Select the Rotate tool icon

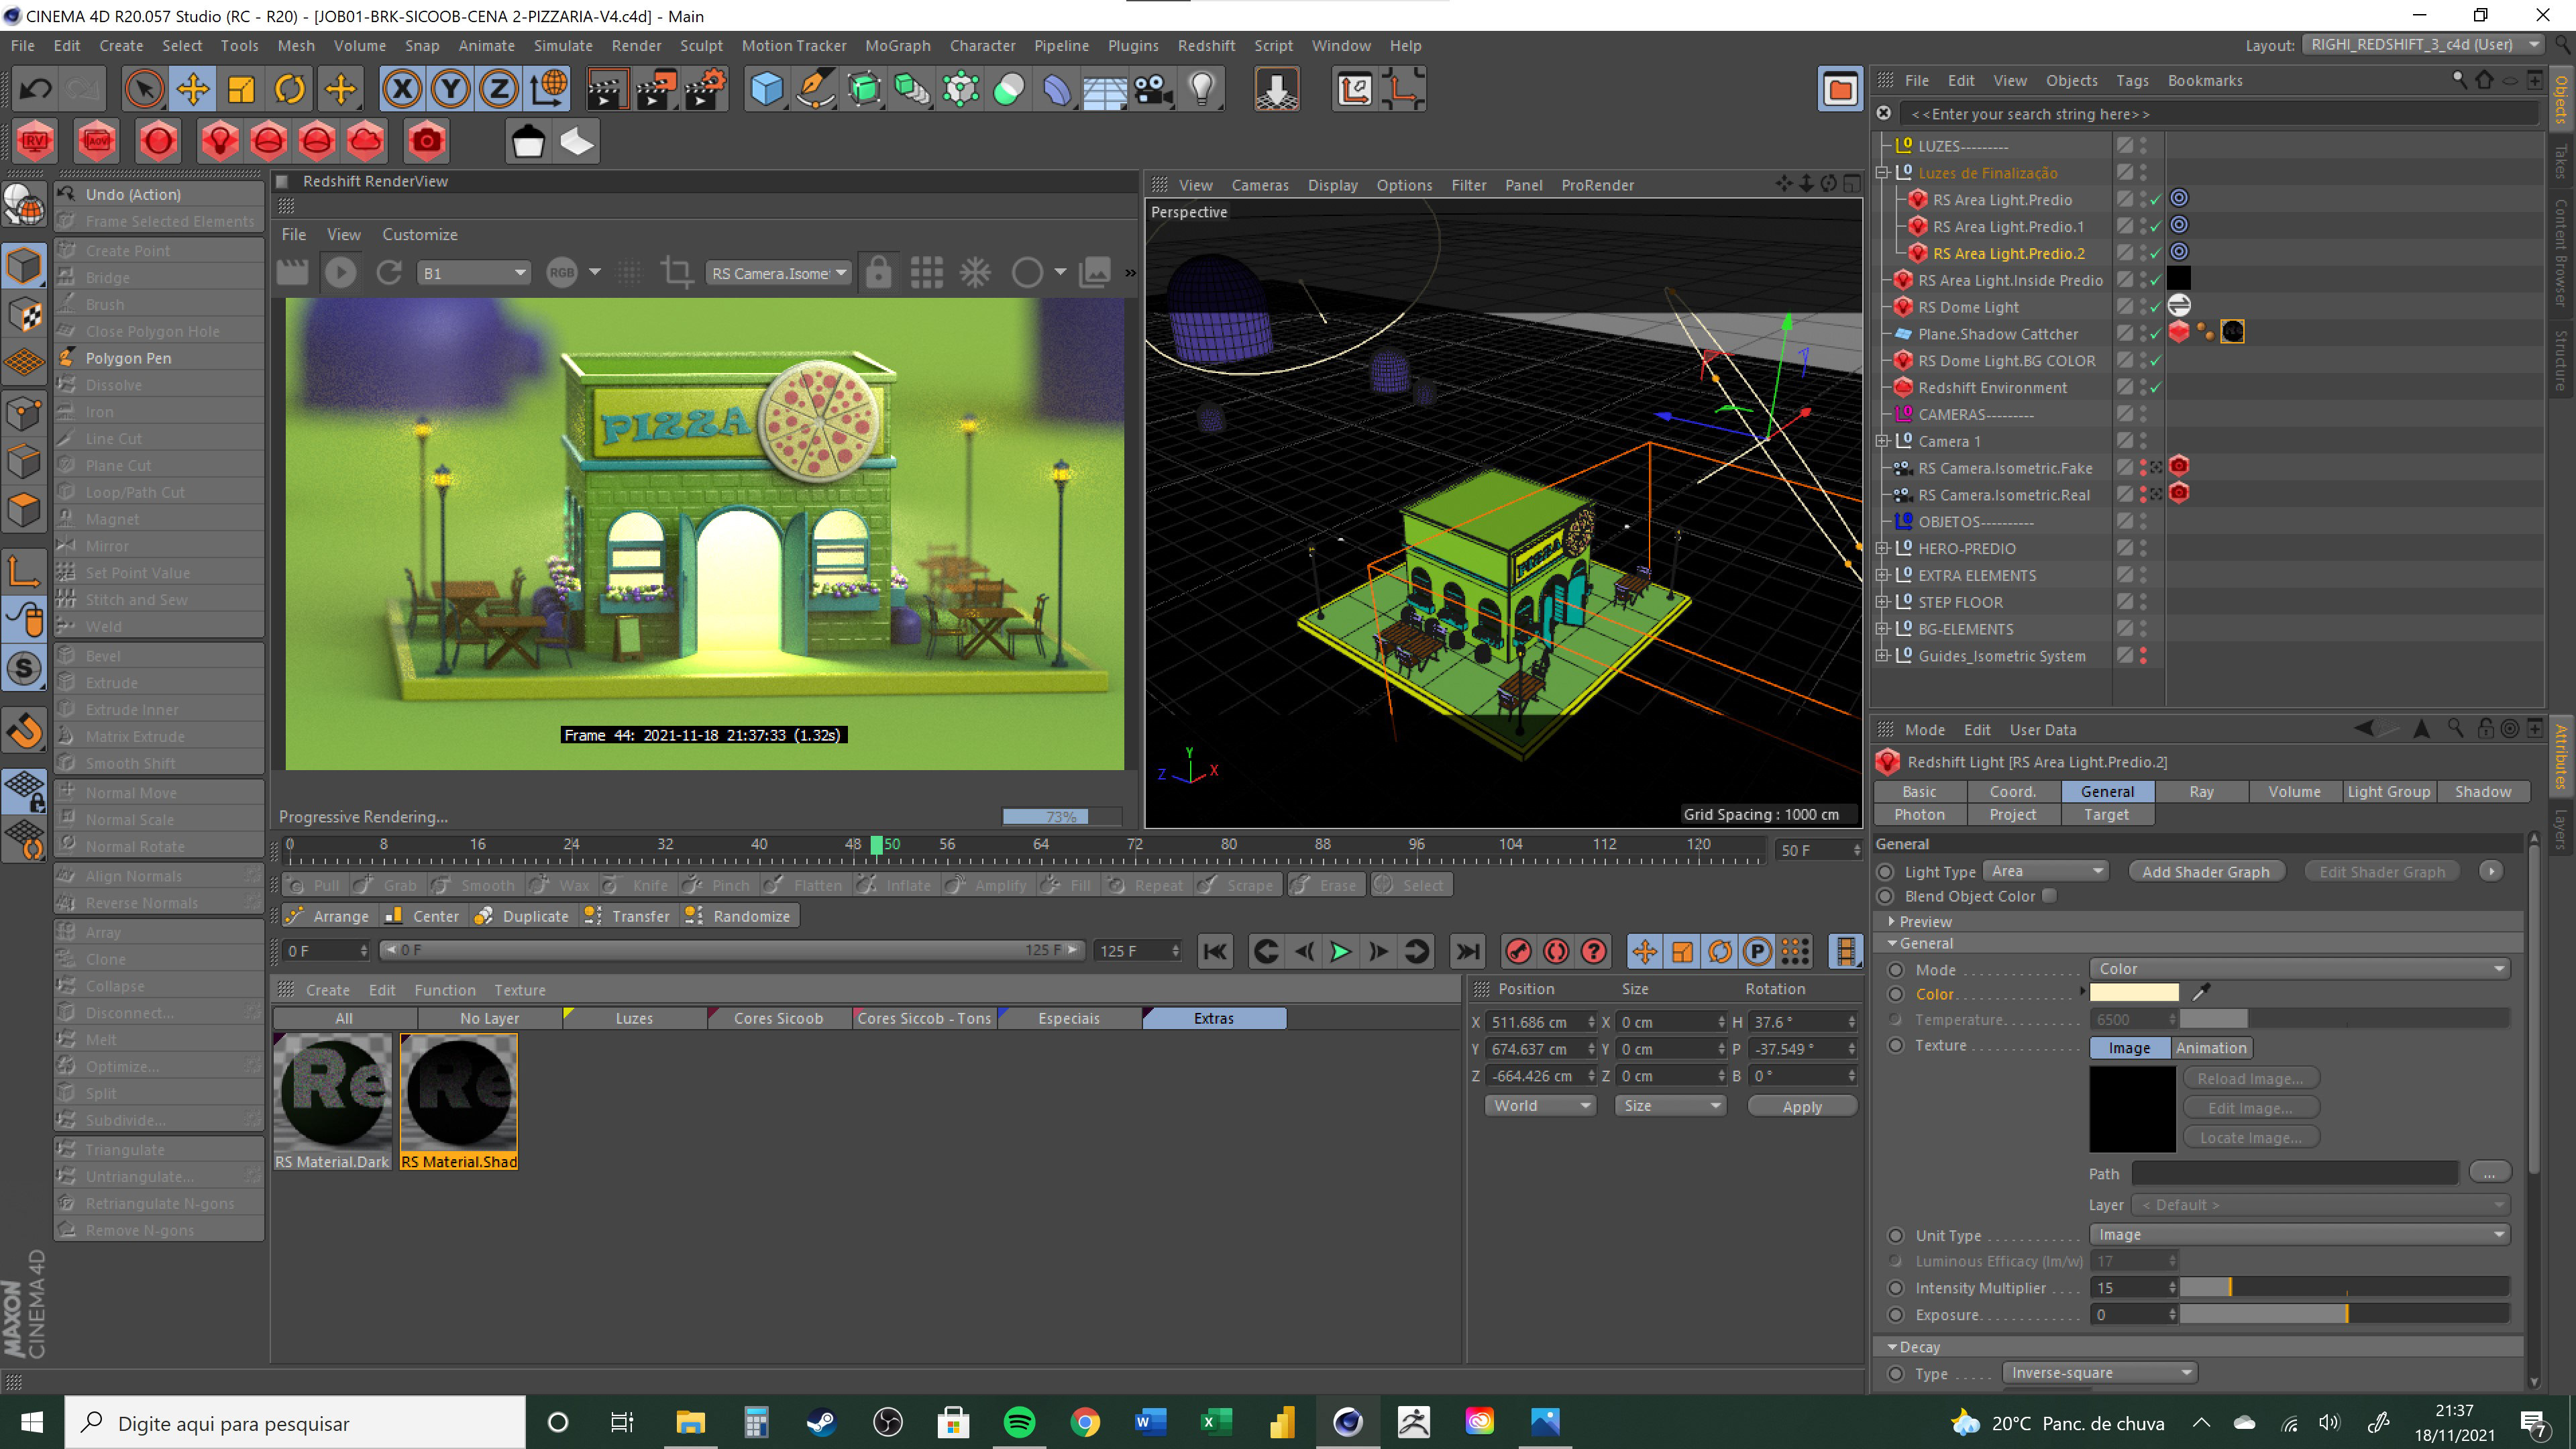pos(290,90)
